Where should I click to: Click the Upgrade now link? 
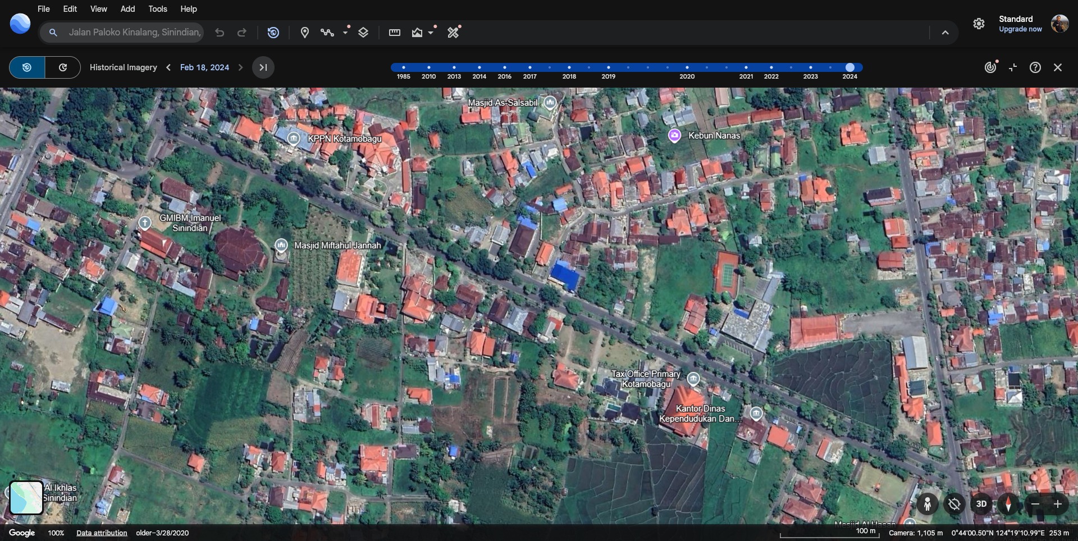1020,29
